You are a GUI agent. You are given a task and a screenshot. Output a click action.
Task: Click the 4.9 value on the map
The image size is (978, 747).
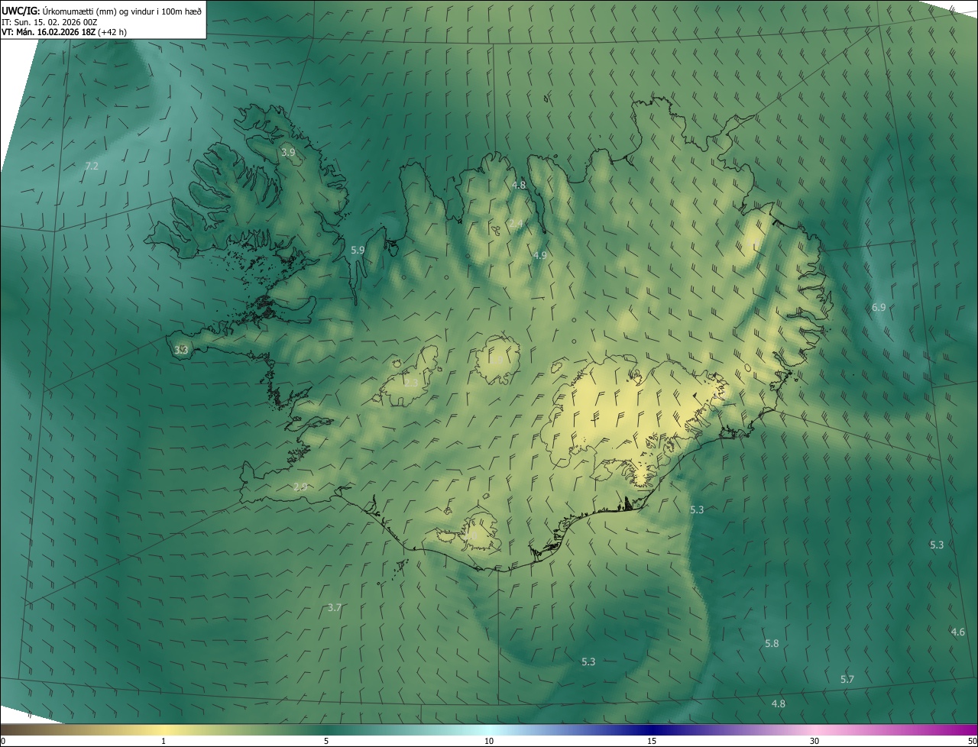coord(540,255)
